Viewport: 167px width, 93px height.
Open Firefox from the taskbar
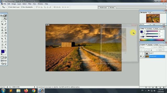tap(26, 91)
